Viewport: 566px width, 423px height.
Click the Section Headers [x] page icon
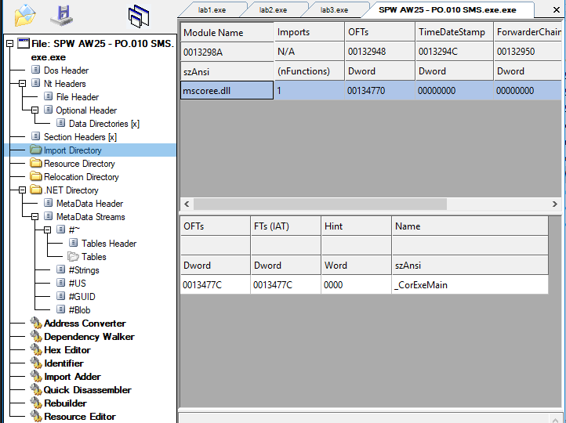(x=35, y=136)
